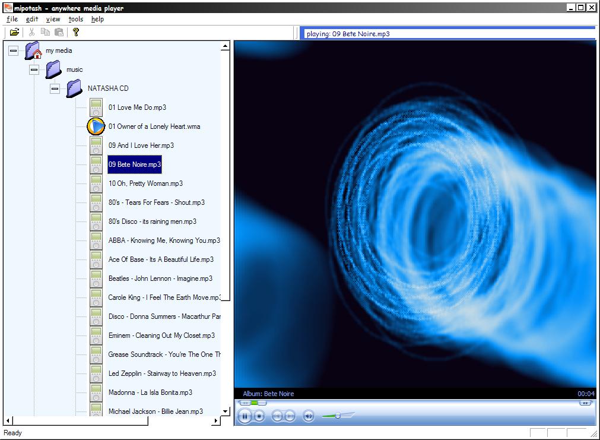The height and width of the screenshot is (440, 600).
Task: Skip to the next track
Action: (x=289, y=416)
